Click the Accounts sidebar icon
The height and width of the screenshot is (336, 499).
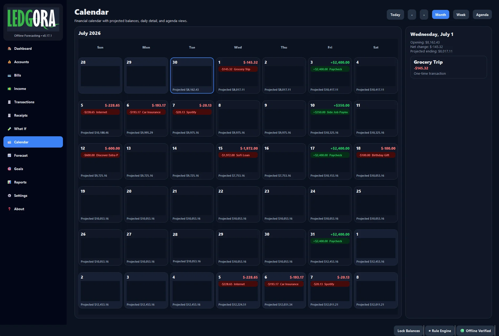pyautogui.click(x=9, y=62)
